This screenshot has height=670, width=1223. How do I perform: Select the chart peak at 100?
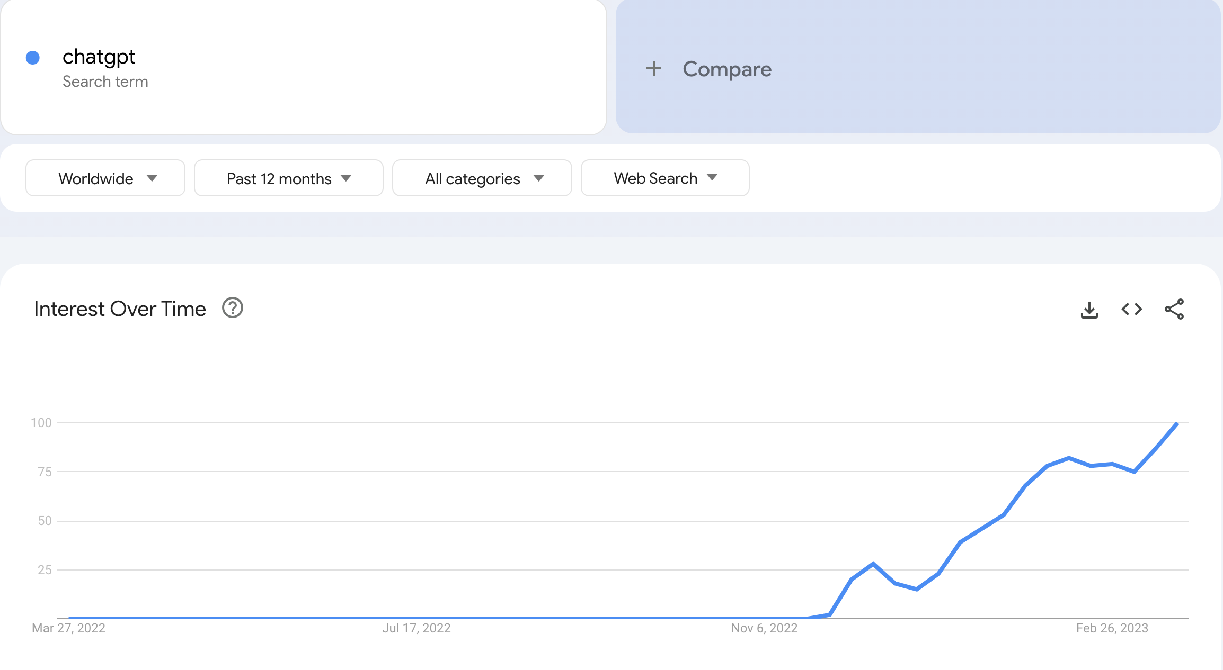[1177, 423]
